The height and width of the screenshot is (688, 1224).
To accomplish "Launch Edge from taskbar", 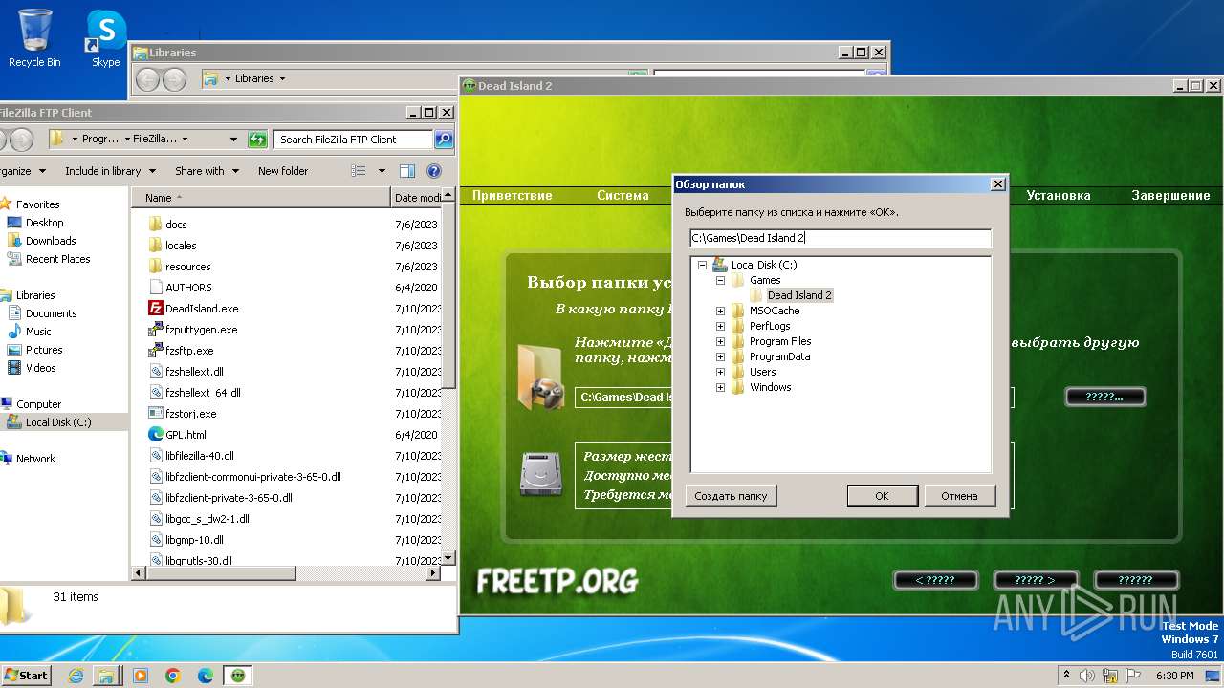I will pos(206,676).
